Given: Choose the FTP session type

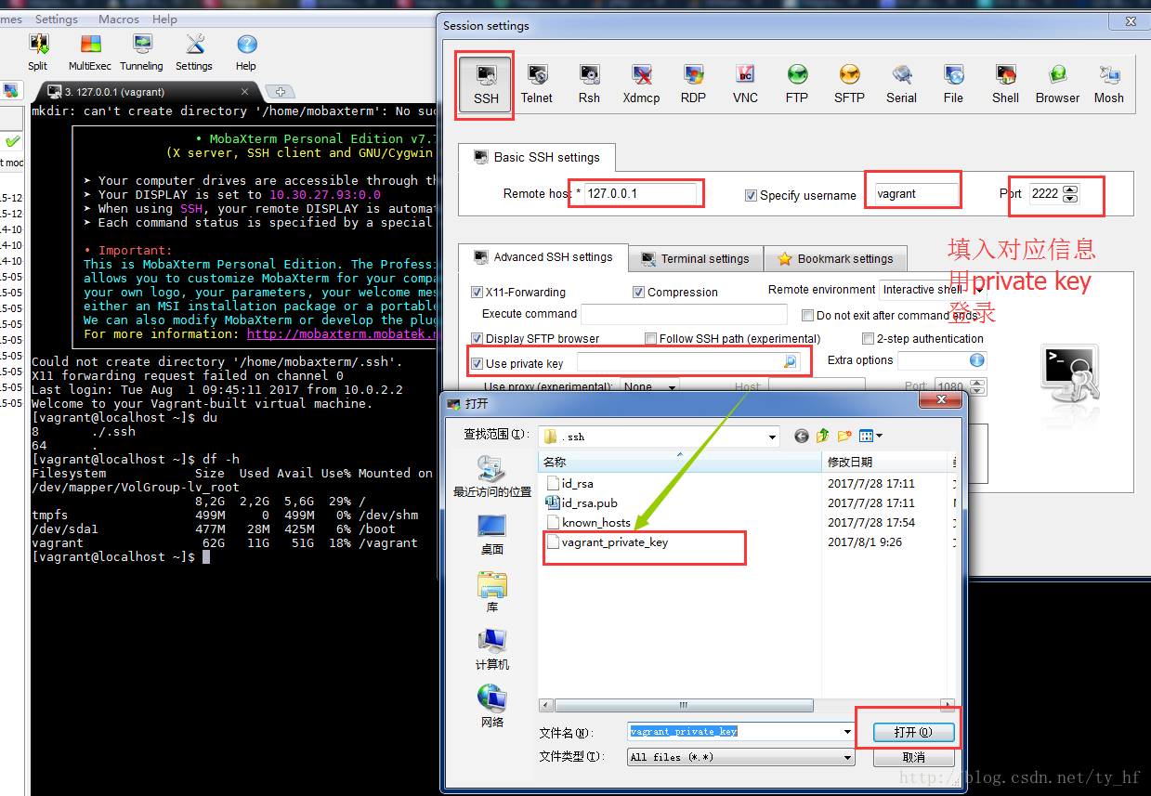Looking at the screenshot, I should point(797,85).
